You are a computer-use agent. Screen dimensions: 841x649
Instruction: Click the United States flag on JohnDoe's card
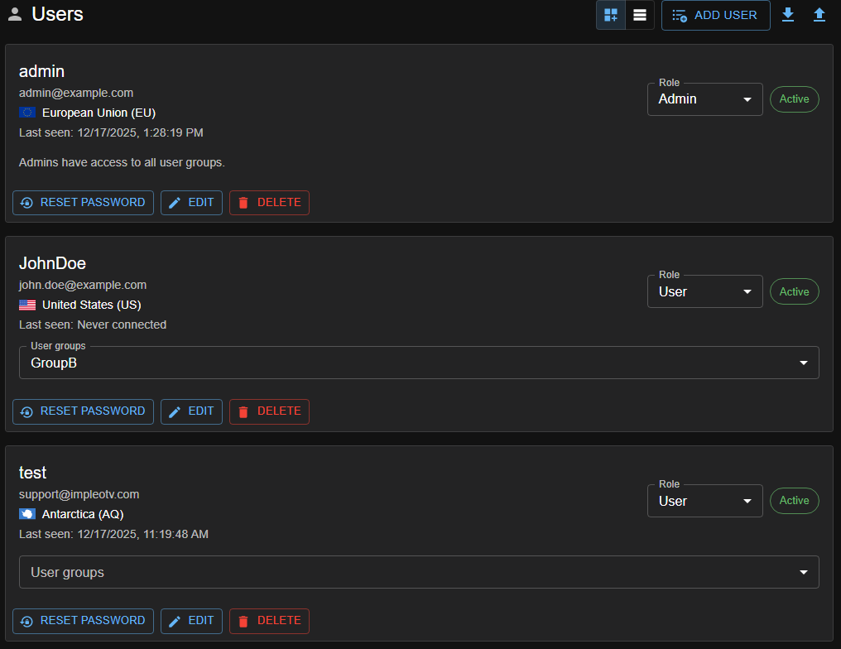coord(27,304)
